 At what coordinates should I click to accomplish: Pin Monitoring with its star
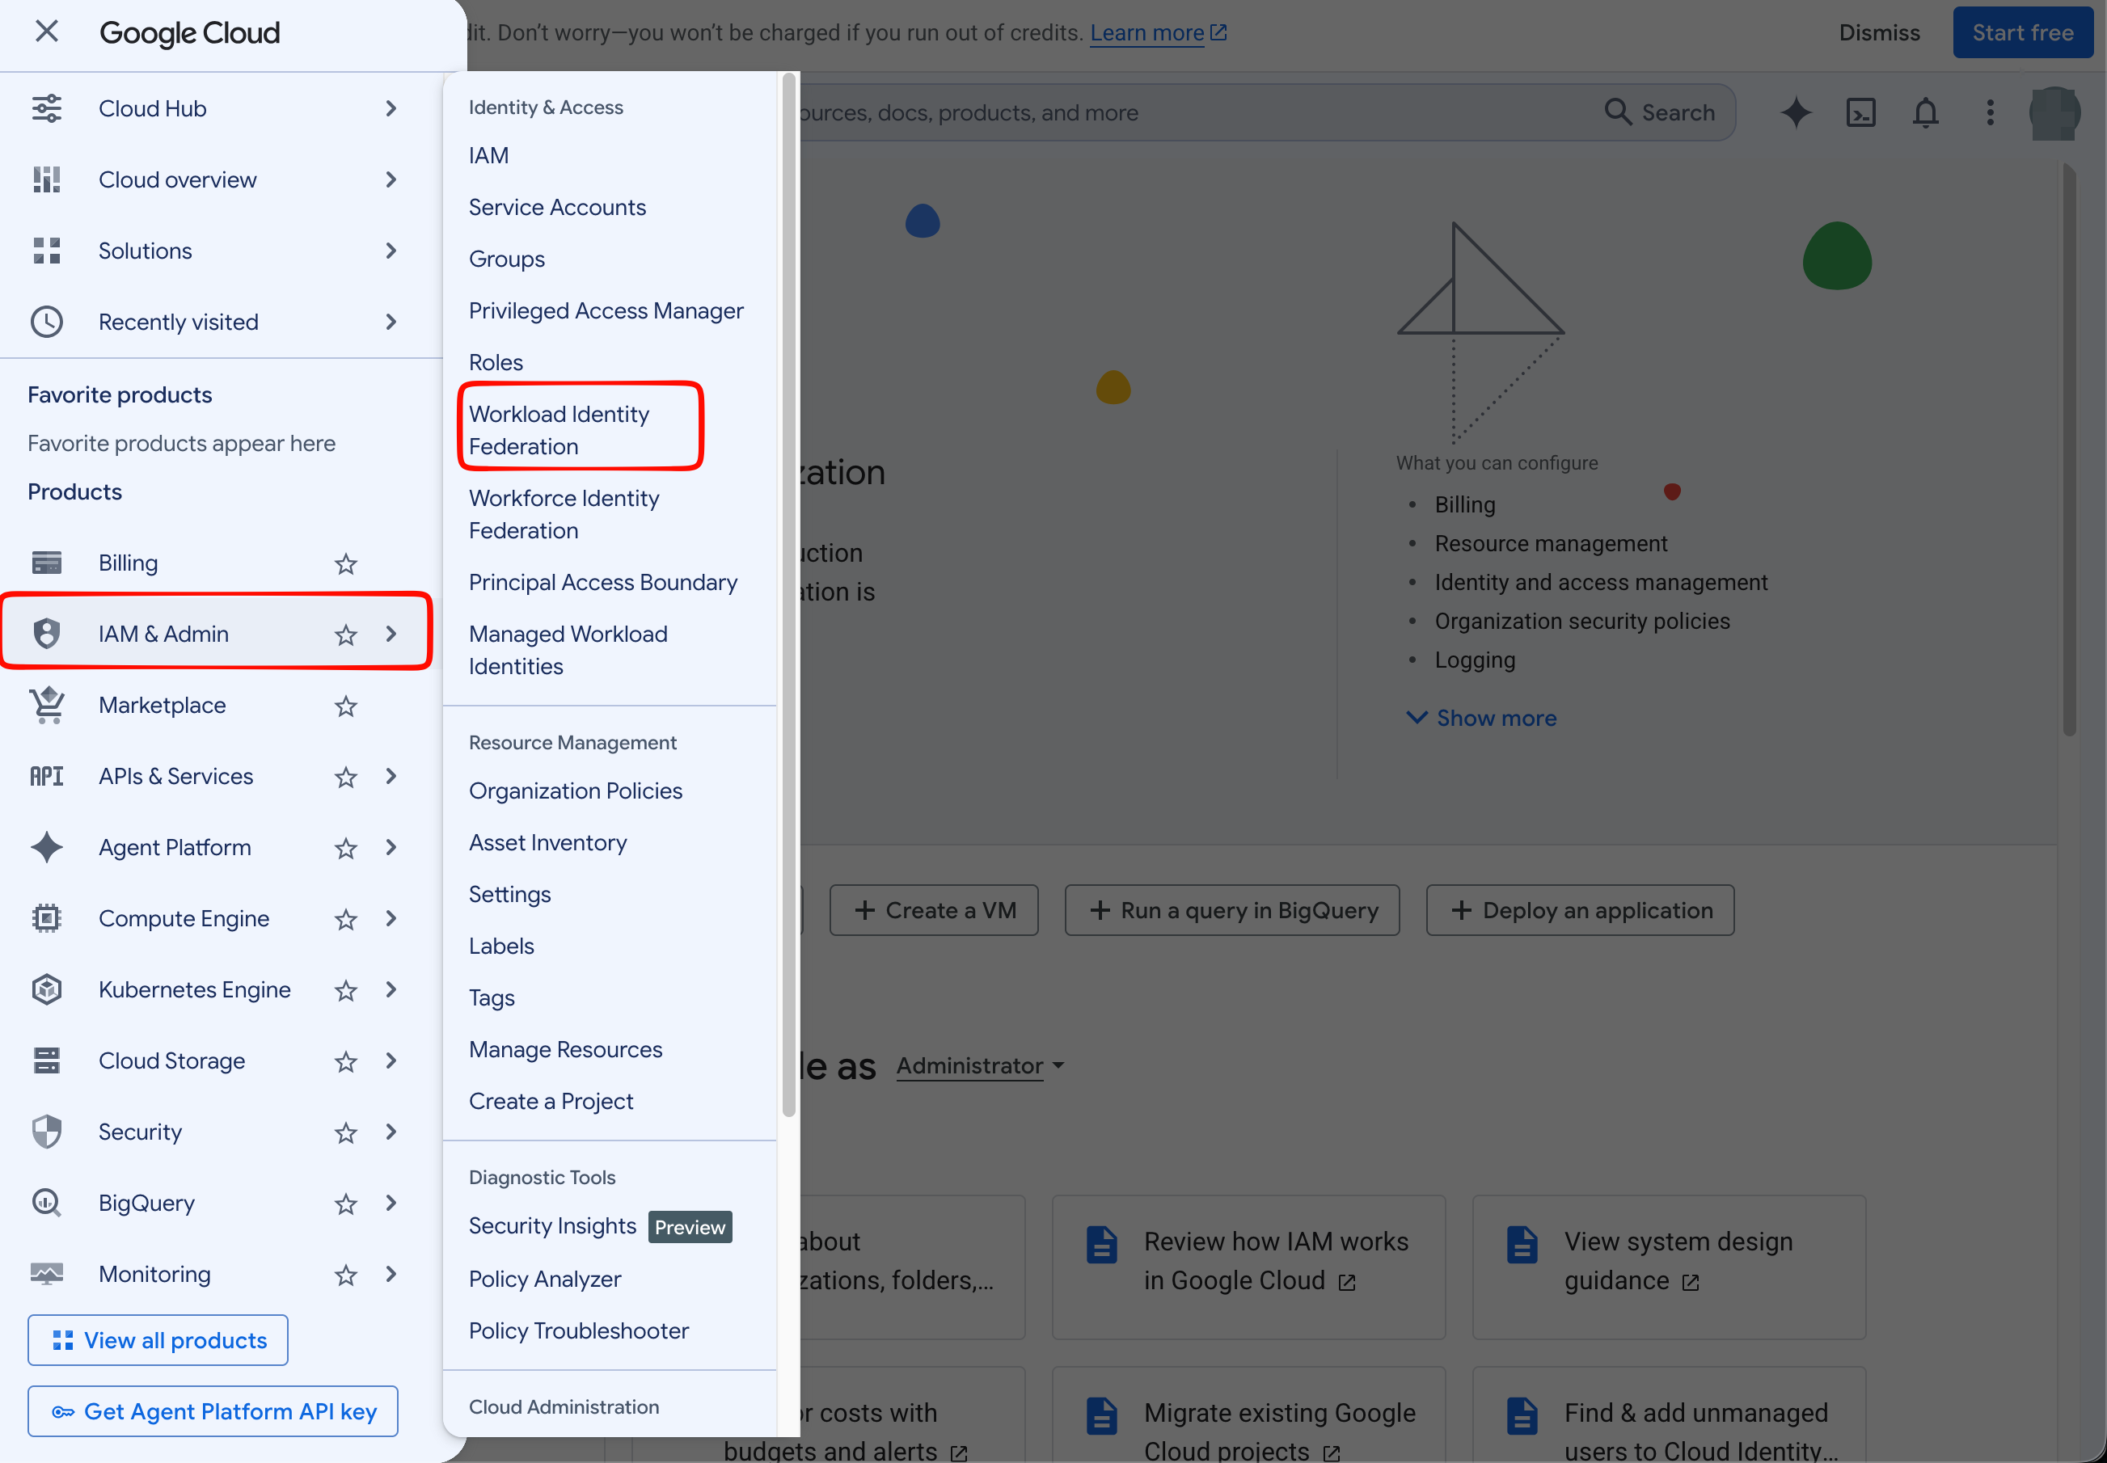click(x=346, y=1275)
